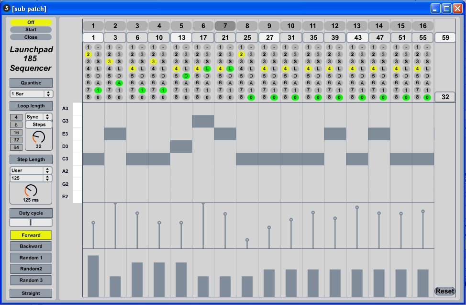Adjust the Duty cycle slider
The image size is (466, 305).
(31, 223)
